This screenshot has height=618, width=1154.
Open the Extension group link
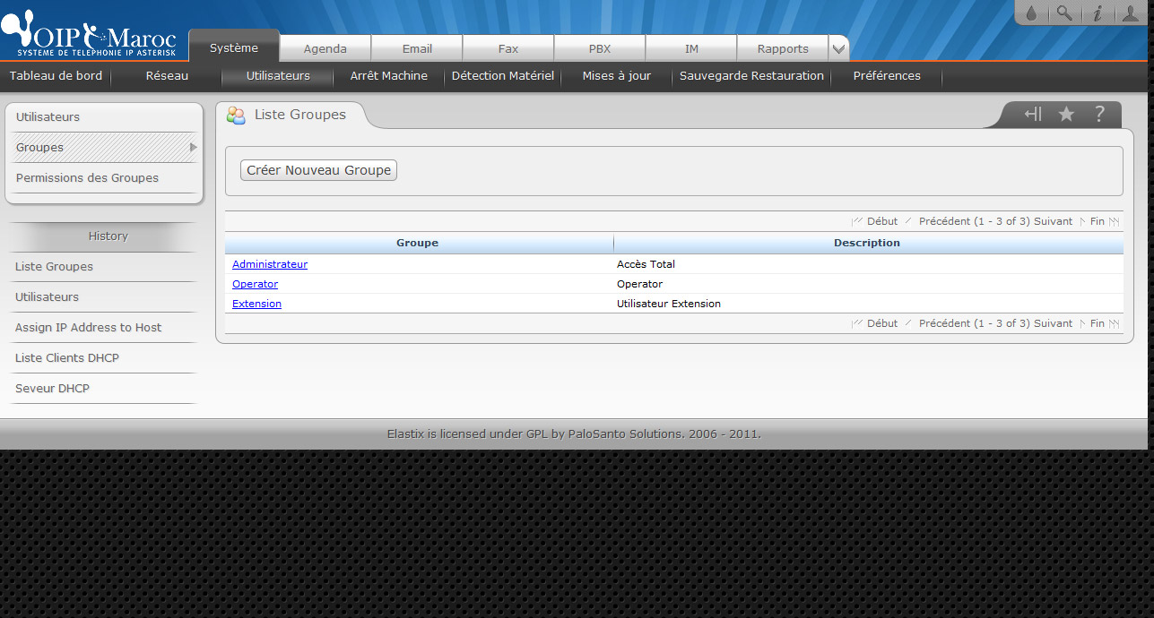(x=256, y=304)
